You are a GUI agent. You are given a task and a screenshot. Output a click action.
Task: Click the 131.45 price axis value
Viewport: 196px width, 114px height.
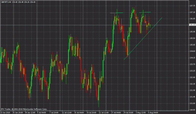coord(193,97)
